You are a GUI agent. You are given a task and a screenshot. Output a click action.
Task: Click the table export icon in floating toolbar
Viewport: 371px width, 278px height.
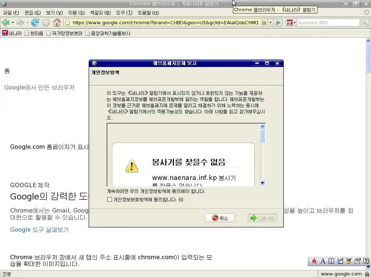coord(357,261)
